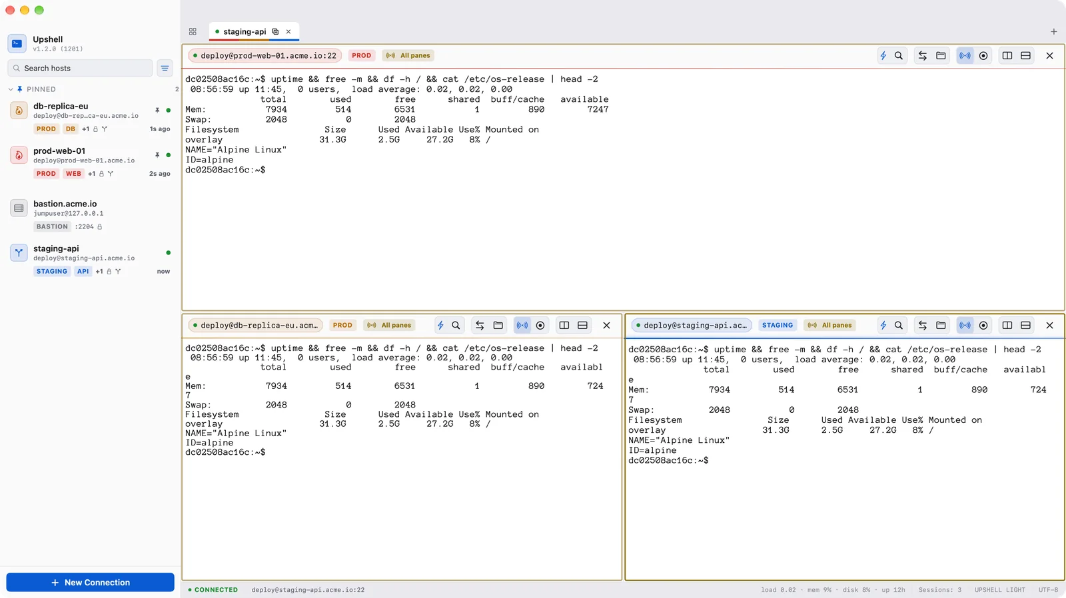Toggle session recording in prod-web-01 pane
The width and height of the screenshot is (1066, 598).
pos(983,56)
